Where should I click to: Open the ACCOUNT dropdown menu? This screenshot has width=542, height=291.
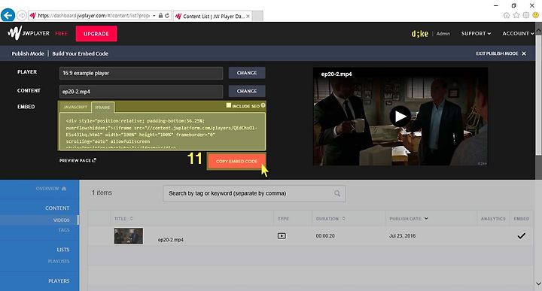[518, 34]
